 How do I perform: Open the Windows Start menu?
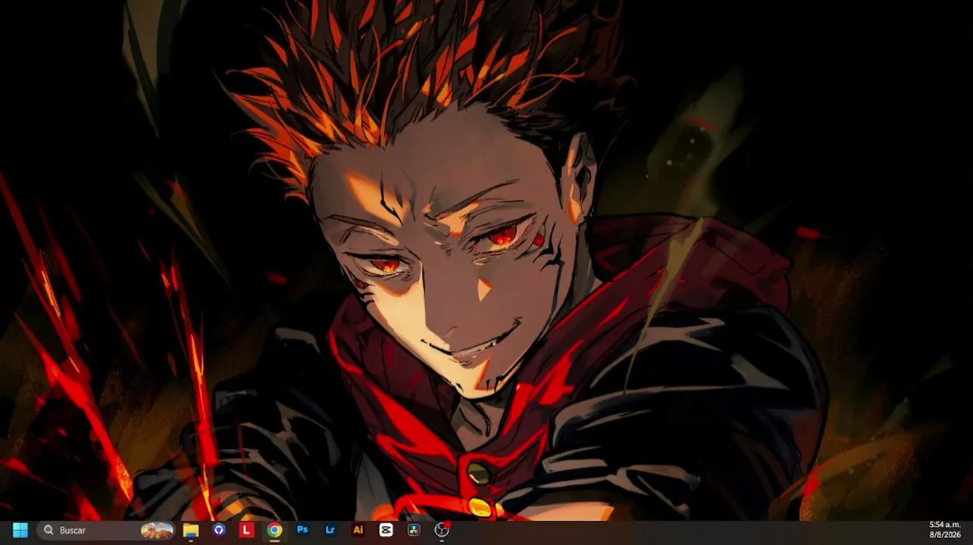[20, 530]
